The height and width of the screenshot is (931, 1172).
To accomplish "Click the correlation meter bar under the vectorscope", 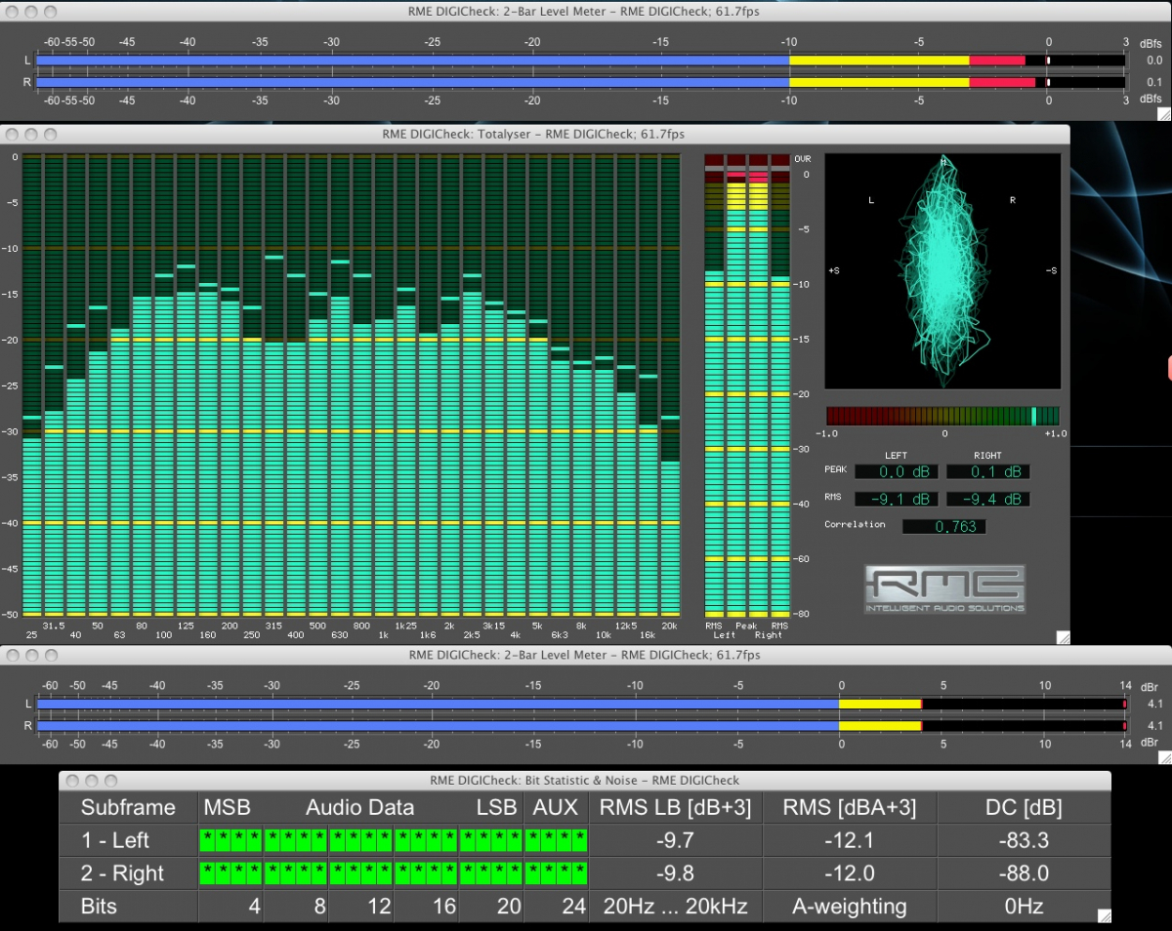I will [x=942, y=416].
